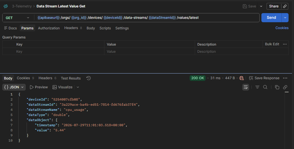This screenshot has width=294, height=149.
Task: Copy the response body with copy icon
Action: pos(277,87)
